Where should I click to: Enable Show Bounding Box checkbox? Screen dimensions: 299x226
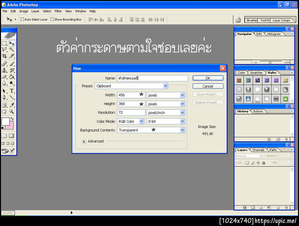[x=52, y=19]
